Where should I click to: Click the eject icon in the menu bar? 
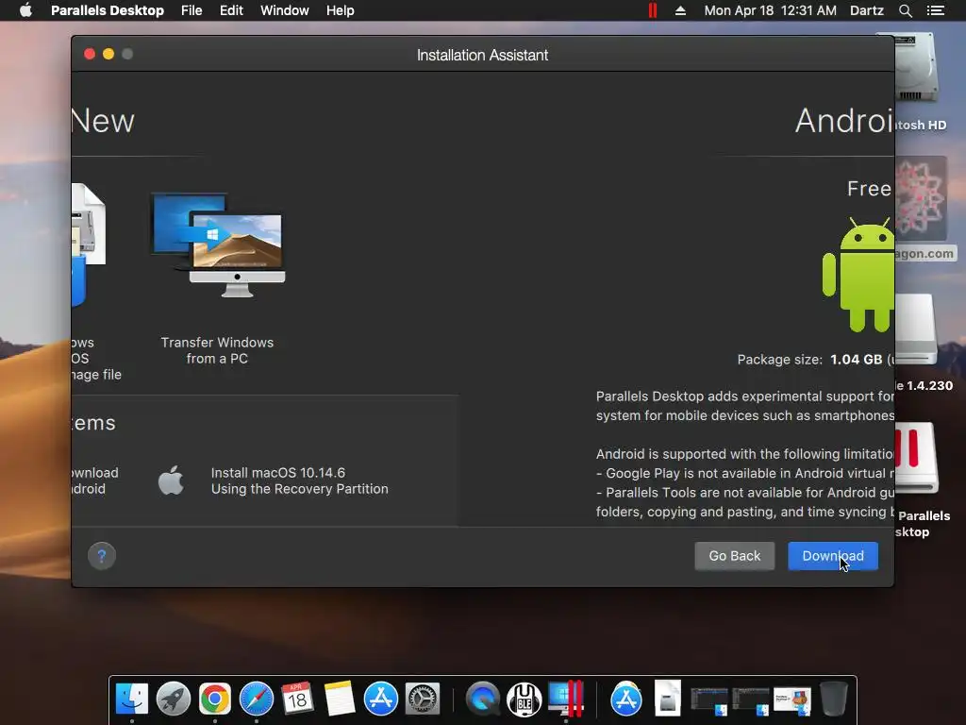[x=680, y=10]
